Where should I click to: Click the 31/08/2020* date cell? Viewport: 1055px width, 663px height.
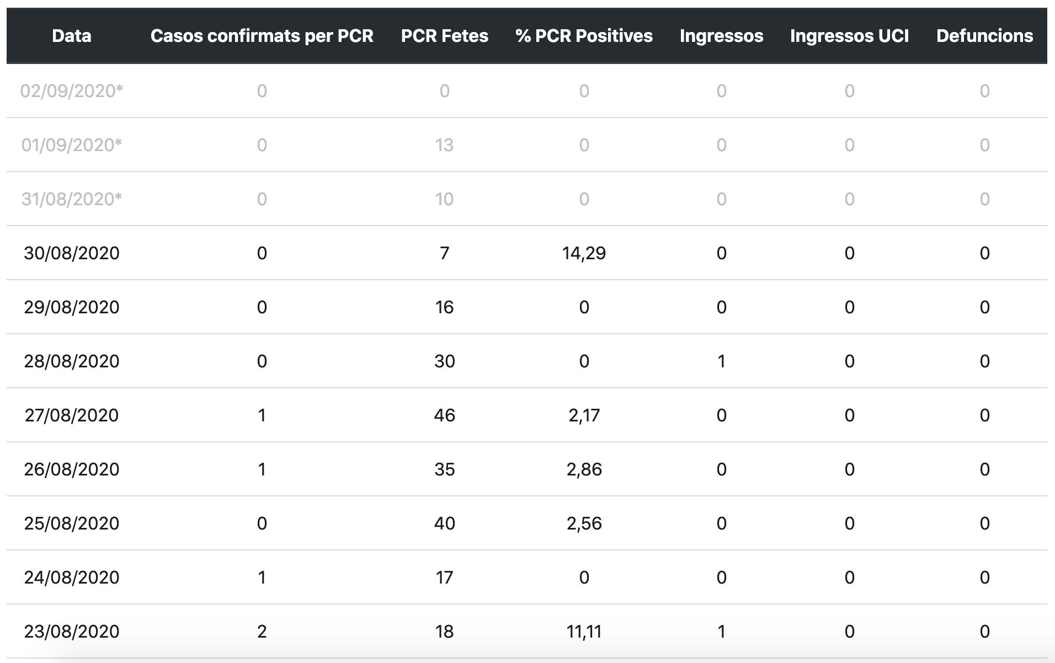coord(72,199)
